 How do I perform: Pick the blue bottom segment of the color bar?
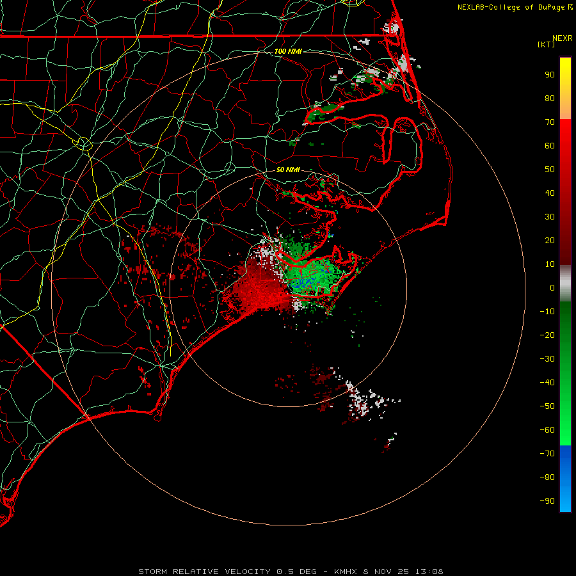tap(565, 479)
